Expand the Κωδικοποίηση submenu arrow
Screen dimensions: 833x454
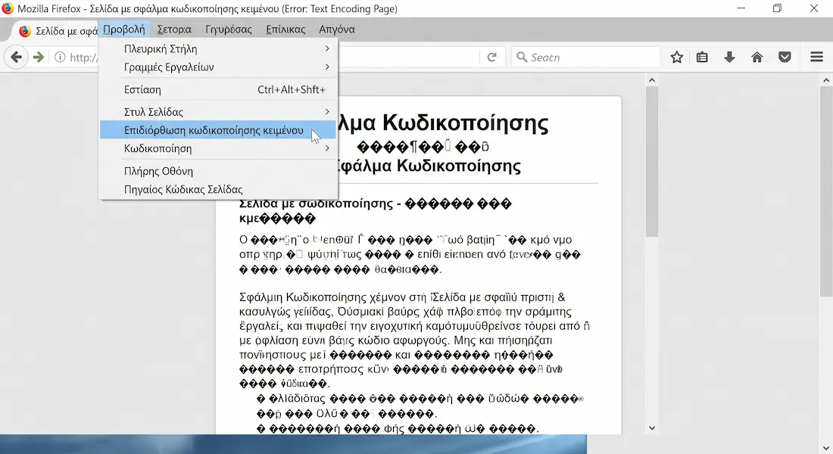tap(326, 148)
